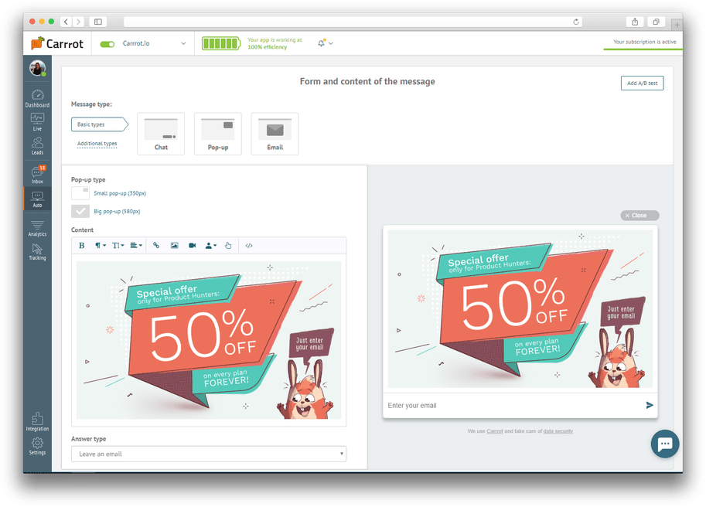
Task: Click the Add A/B test button
Action: tap(642, 83)
